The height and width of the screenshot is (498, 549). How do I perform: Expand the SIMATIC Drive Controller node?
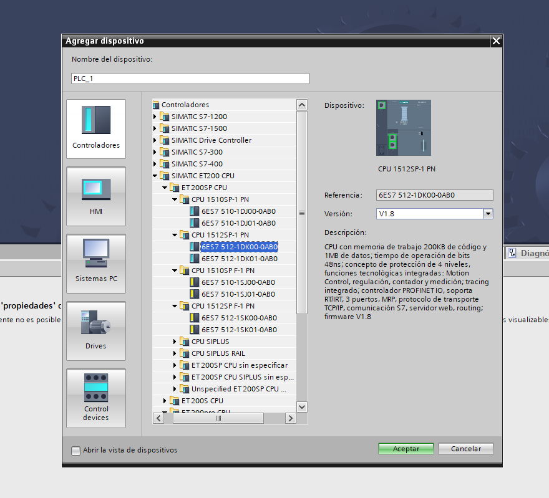click(x=155, y=140)
